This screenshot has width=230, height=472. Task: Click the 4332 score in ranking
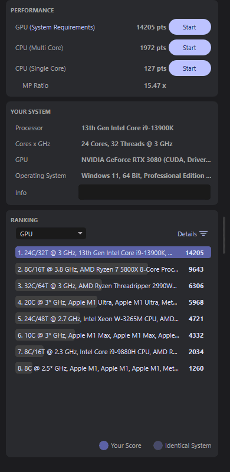point(196,335)
